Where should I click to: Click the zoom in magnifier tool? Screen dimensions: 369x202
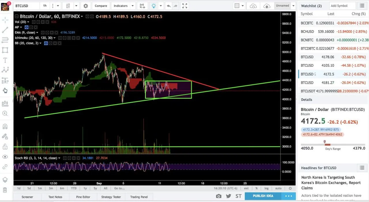tap(5, 113)
